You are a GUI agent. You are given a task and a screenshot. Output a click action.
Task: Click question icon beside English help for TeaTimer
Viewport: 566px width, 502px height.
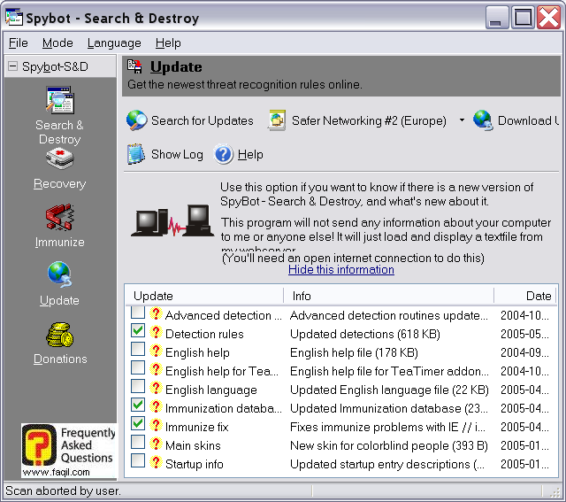[x=156, y=369]
